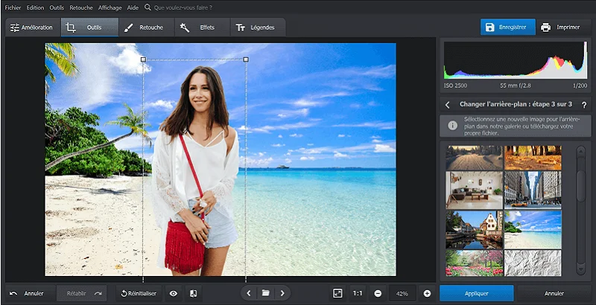
Task: Set zoom to 1:1 actual size
Action: click(x=358, y=293)
